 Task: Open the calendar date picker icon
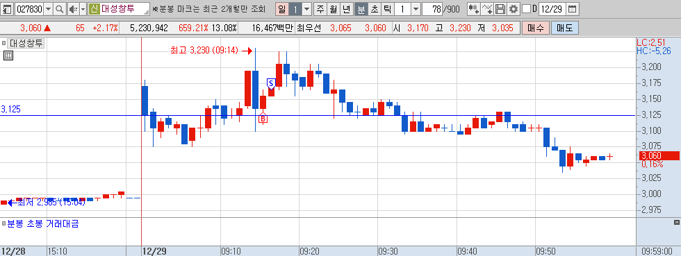(x=573, y=9)
